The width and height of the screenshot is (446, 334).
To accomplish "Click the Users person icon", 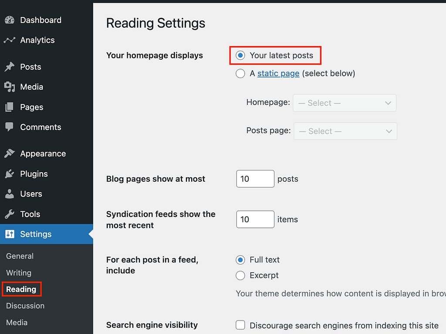I will point(10,194).
